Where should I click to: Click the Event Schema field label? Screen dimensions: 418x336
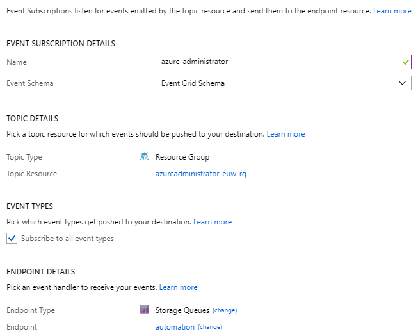30,83
